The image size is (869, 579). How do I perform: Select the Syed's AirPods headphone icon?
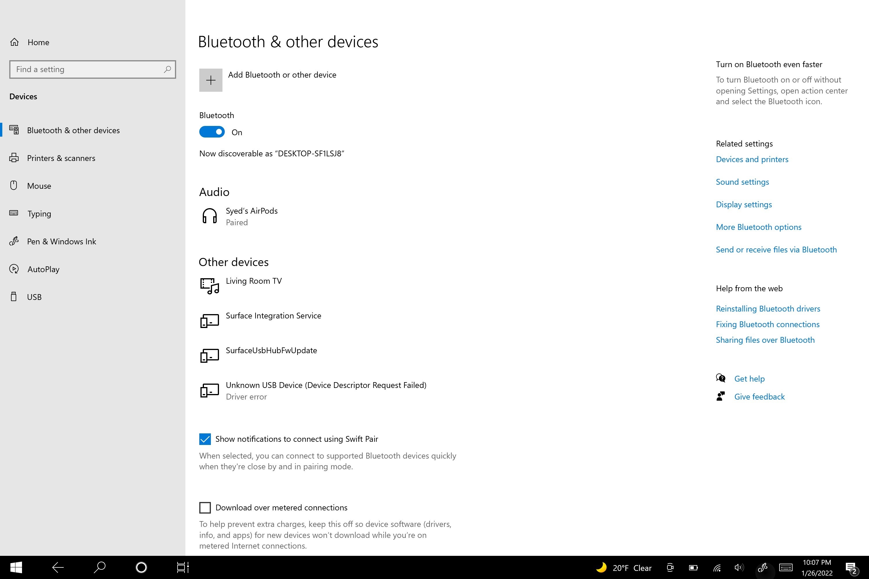point(209,216)
